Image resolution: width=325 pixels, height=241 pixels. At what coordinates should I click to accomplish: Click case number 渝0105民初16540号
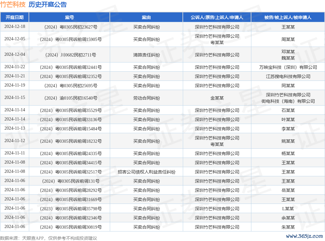pos(71,98)
